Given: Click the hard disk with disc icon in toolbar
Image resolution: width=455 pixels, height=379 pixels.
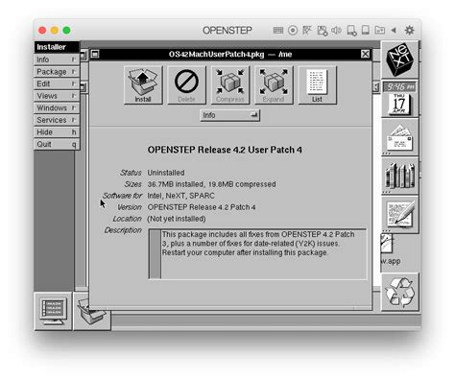Looking at the screenshot, I should pyautogui.click(x=351, y=31).
